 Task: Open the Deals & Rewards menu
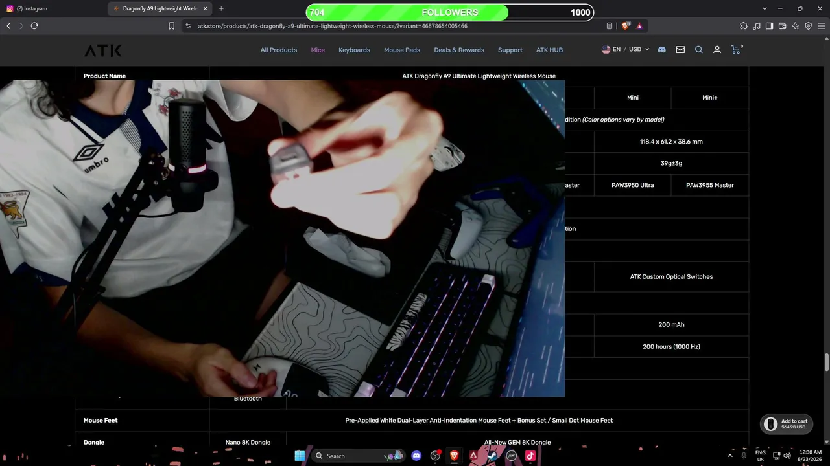[x=459, y=50]
